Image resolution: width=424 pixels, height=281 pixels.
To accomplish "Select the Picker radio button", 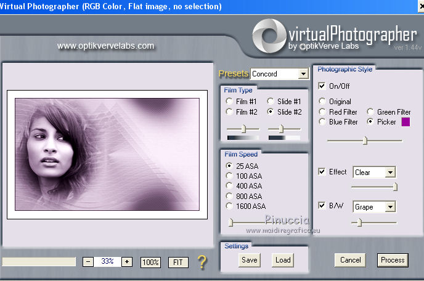I will point(370,121).
